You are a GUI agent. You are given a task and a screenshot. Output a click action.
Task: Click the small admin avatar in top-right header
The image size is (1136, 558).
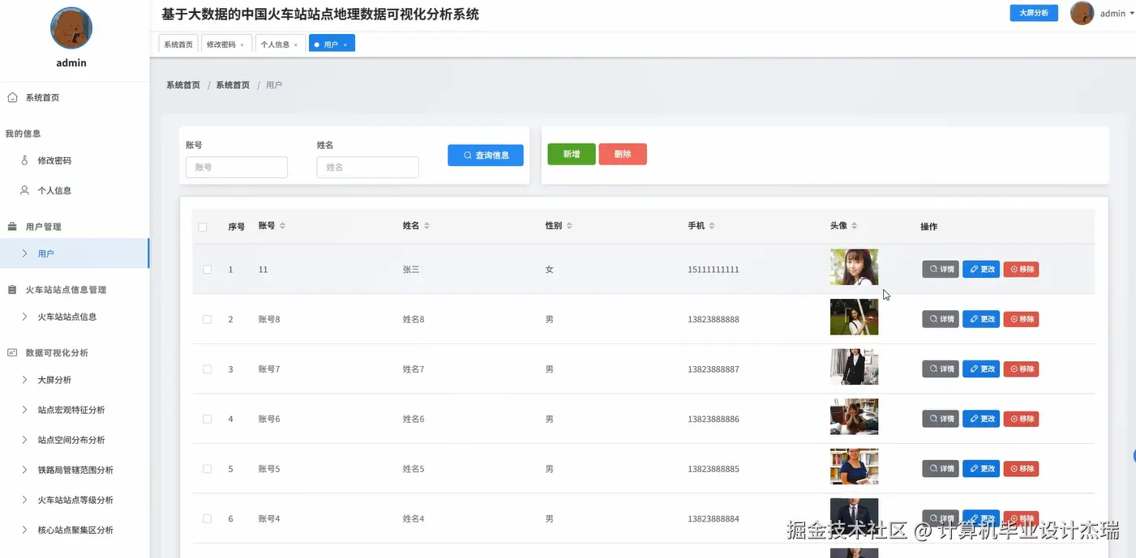click(x=1082, y=13)
